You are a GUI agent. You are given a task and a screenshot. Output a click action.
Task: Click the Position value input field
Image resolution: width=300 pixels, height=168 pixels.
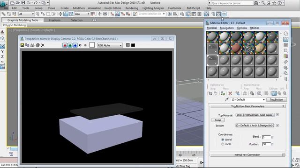(266, 144)
